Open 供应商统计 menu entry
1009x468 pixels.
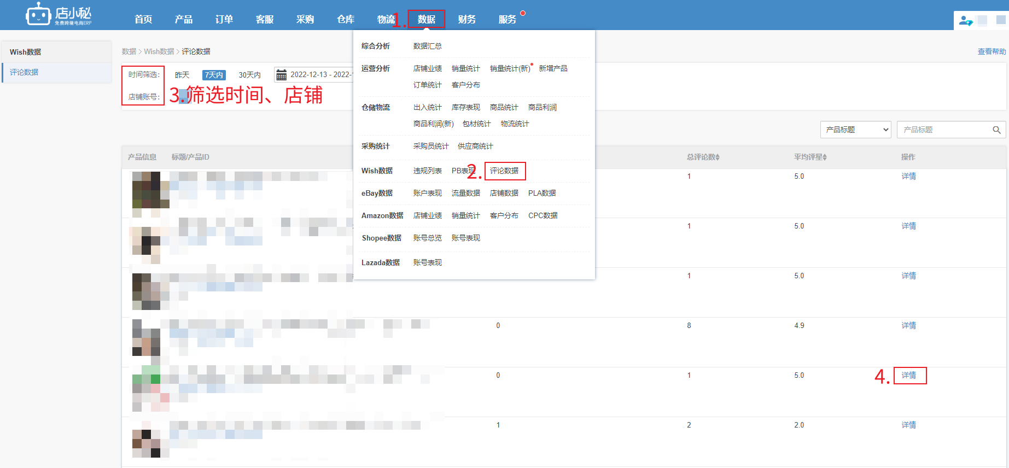(x=475, y=146)
